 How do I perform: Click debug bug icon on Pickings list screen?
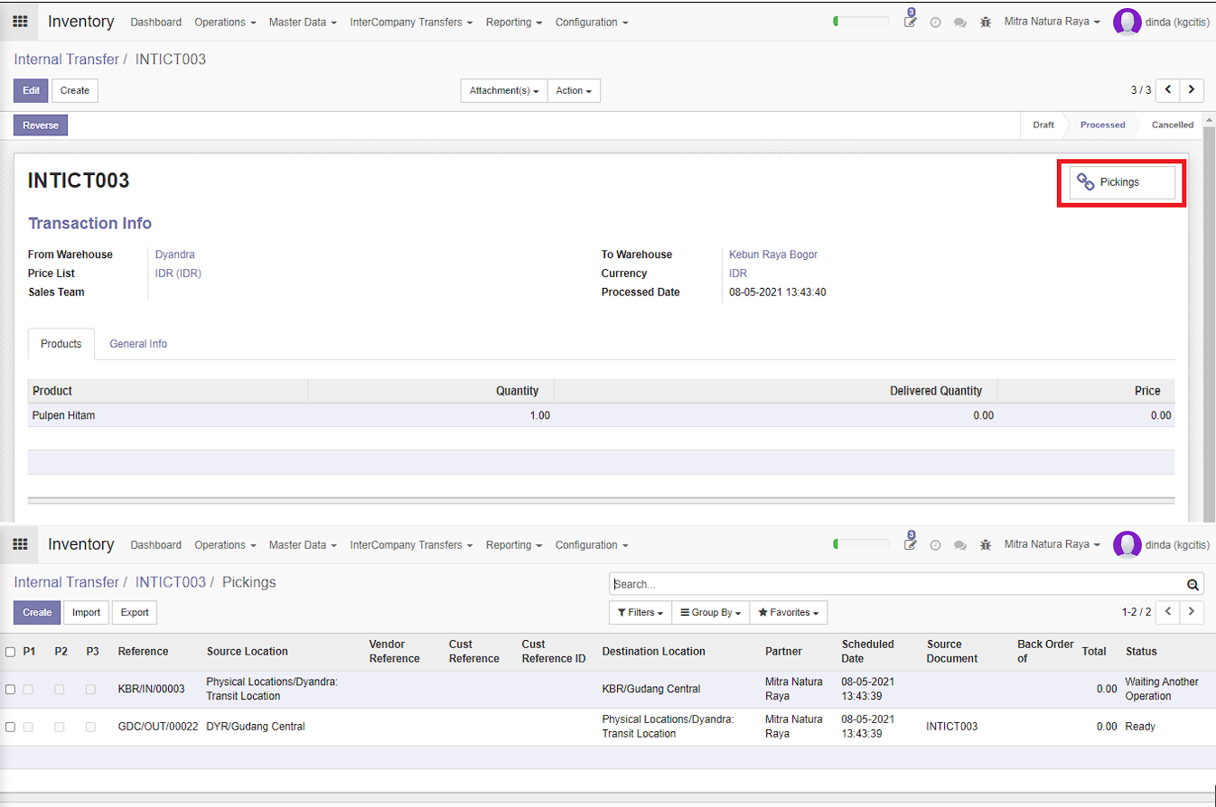point(986,545)
